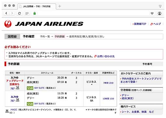Open SKY SUITE link in JL740 row

click(x=39, y=88)
